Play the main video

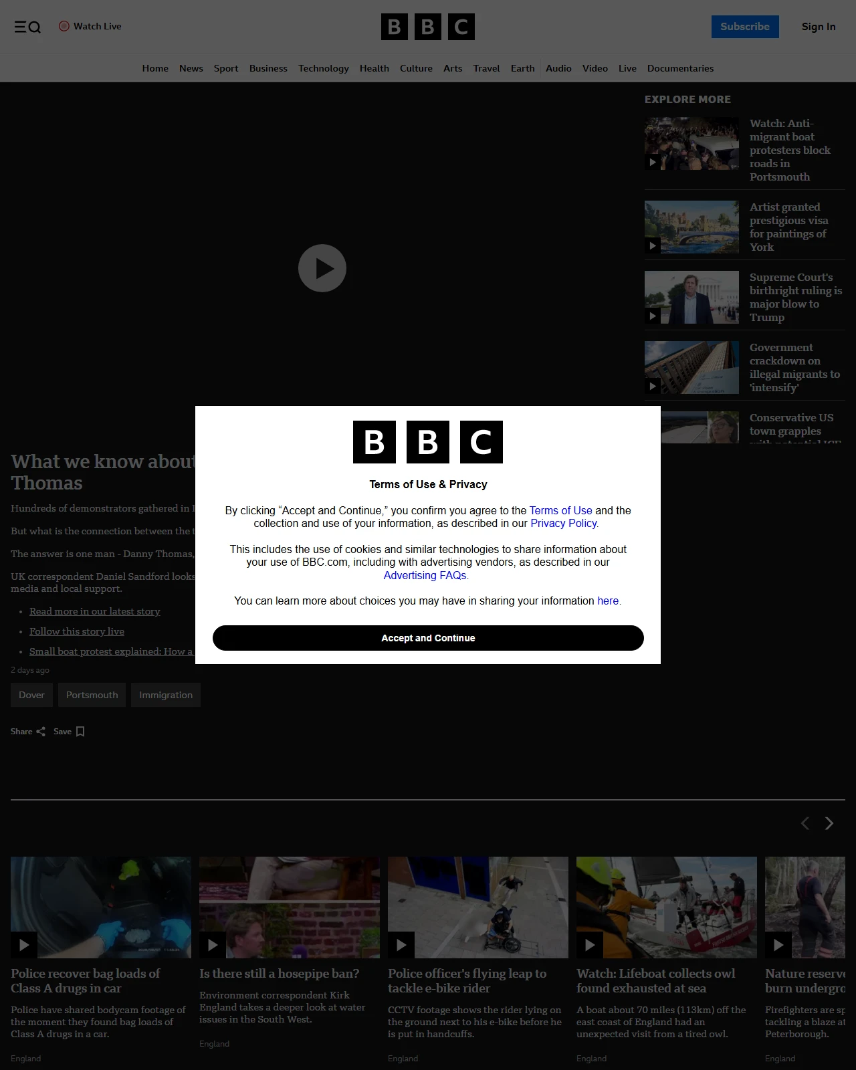[x=322, y=268]
